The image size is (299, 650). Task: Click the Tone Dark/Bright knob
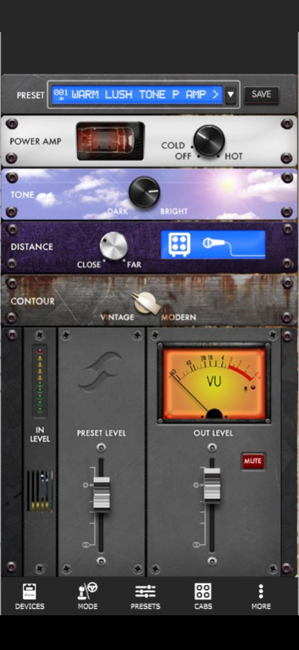(145, 192)
